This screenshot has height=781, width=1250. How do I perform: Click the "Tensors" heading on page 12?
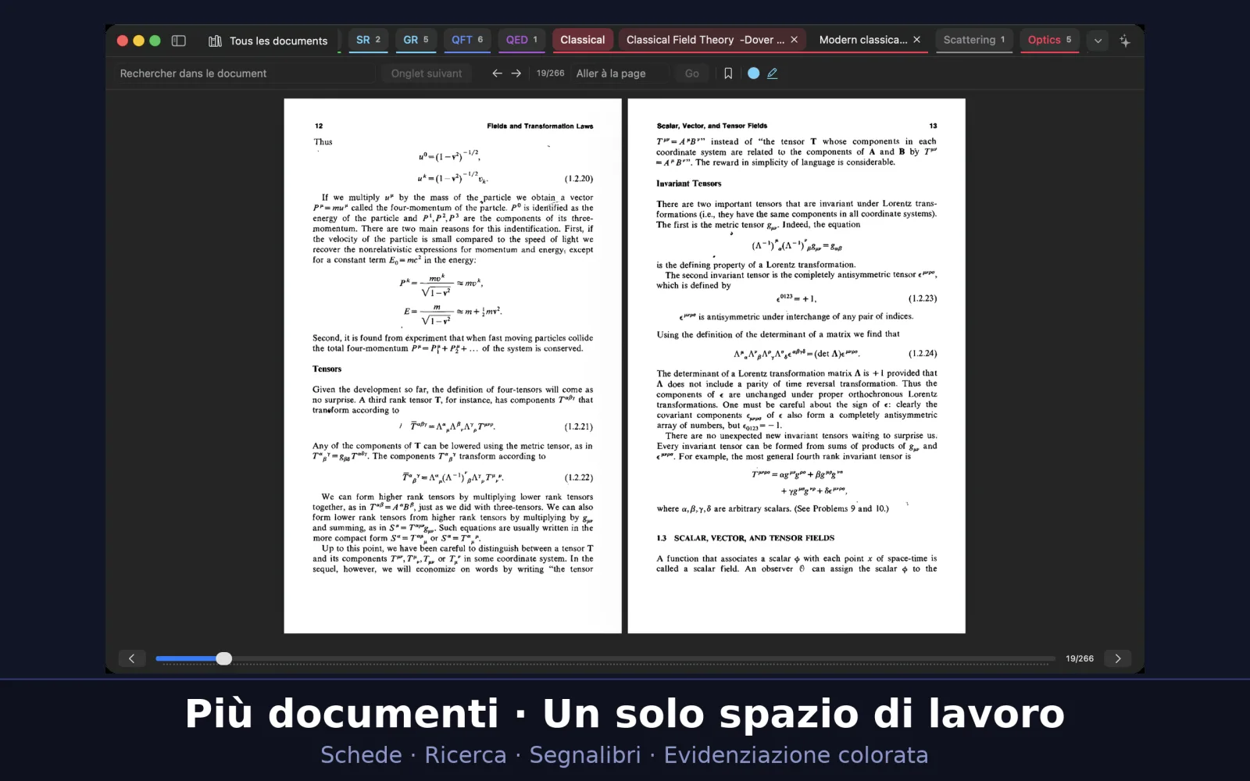(327, 369)
